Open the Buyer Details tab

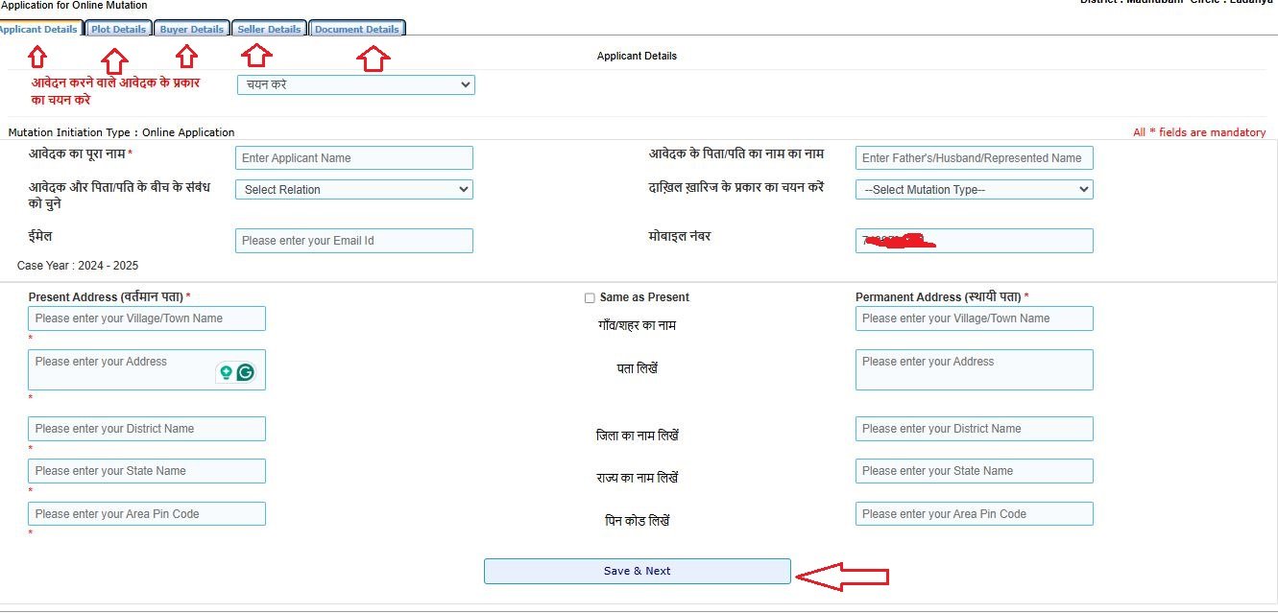(191, 30)
